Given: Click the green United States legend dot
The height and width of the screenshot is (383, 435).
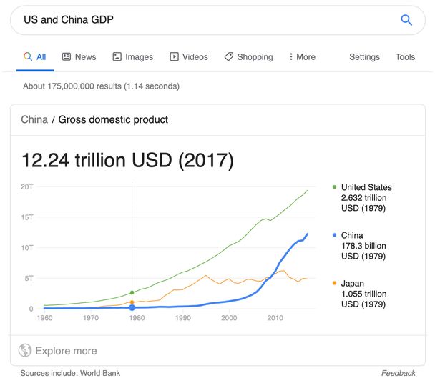Looking at the screenshot, I should pos(335,187).
